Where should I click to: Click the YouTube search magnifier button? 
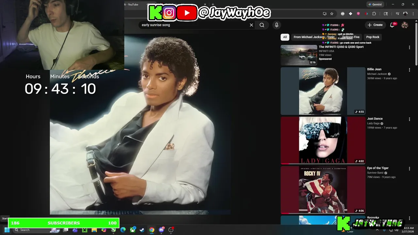tap(262, 25)
